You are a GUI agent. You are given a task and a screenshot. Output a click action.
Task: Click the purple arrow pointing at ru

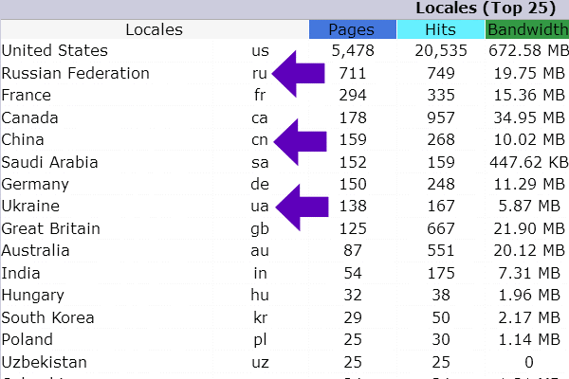click(x=300, y=74)
